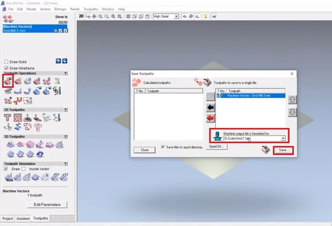332x226 pixels.
Task: Click the End Mill 3 mm color dot
Action: click(55, 30)
